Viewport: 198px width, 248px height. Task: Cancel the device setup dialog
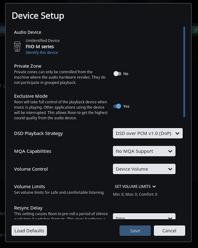(x=169, y=231)
